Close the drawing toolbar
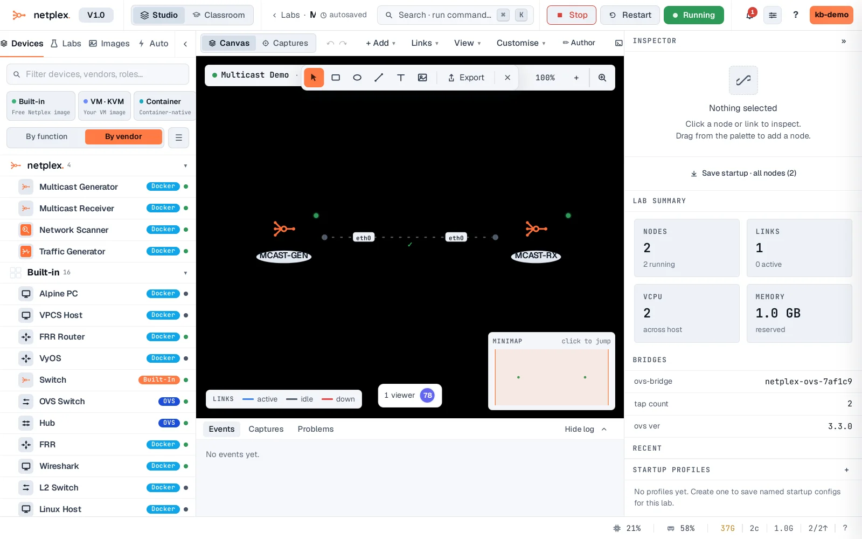Viewport: 862px width, 539px height. pos(508,78)
